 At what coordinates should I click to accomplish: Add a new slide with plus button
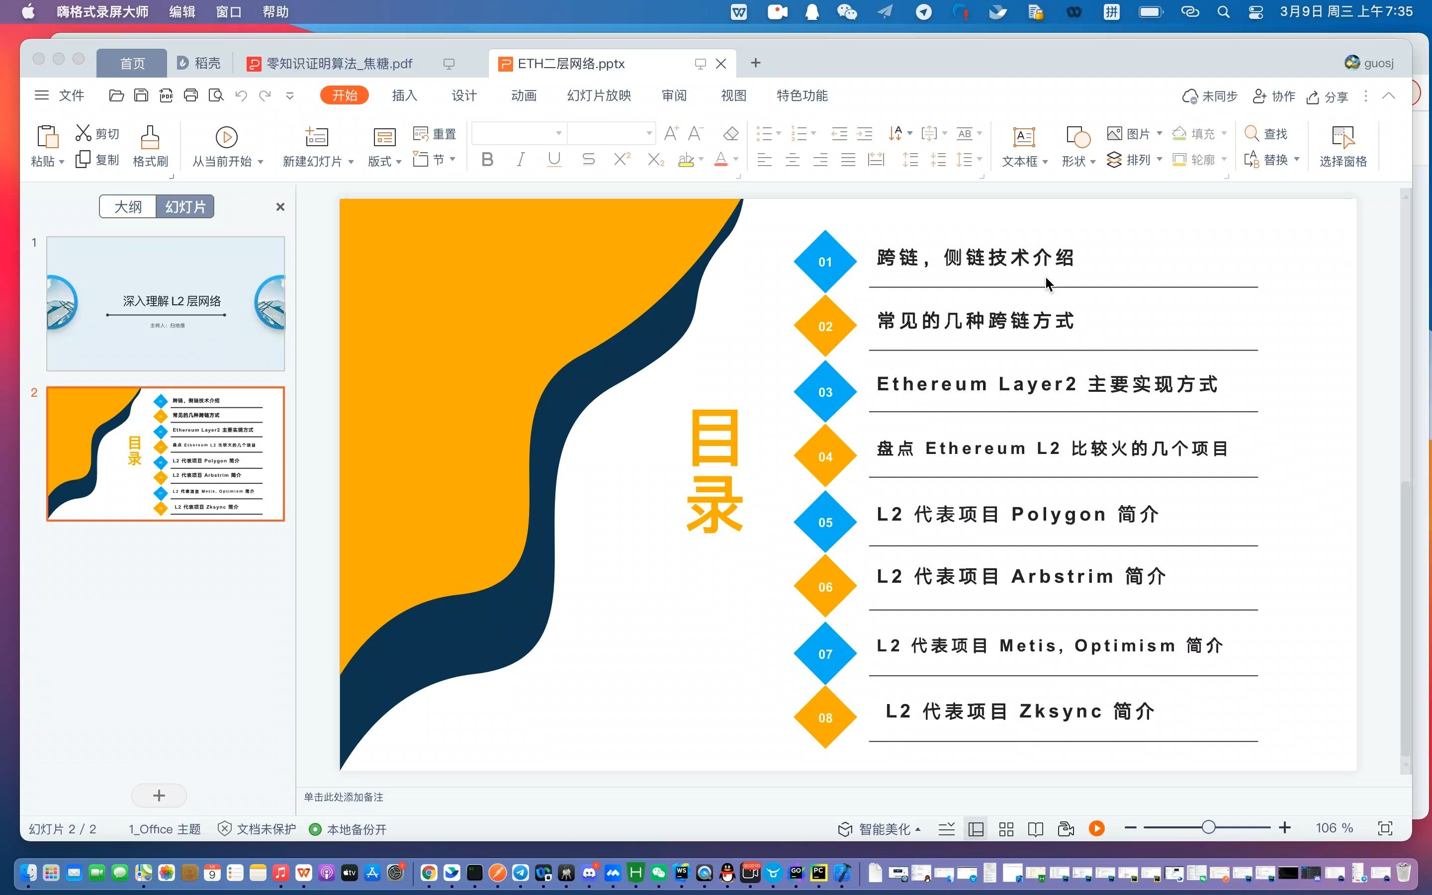[159, 796]
